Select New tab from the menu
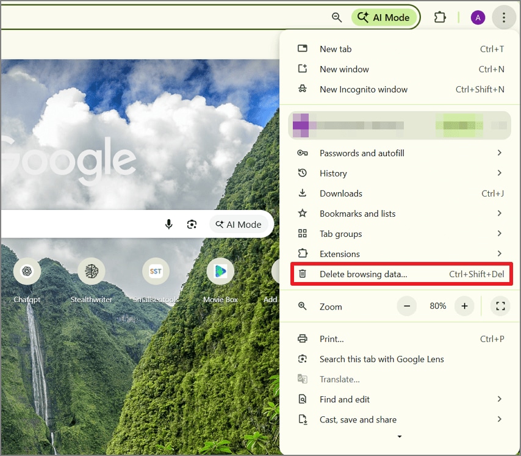Viewport: 521px width, 456px height. [x=400, y=49]
